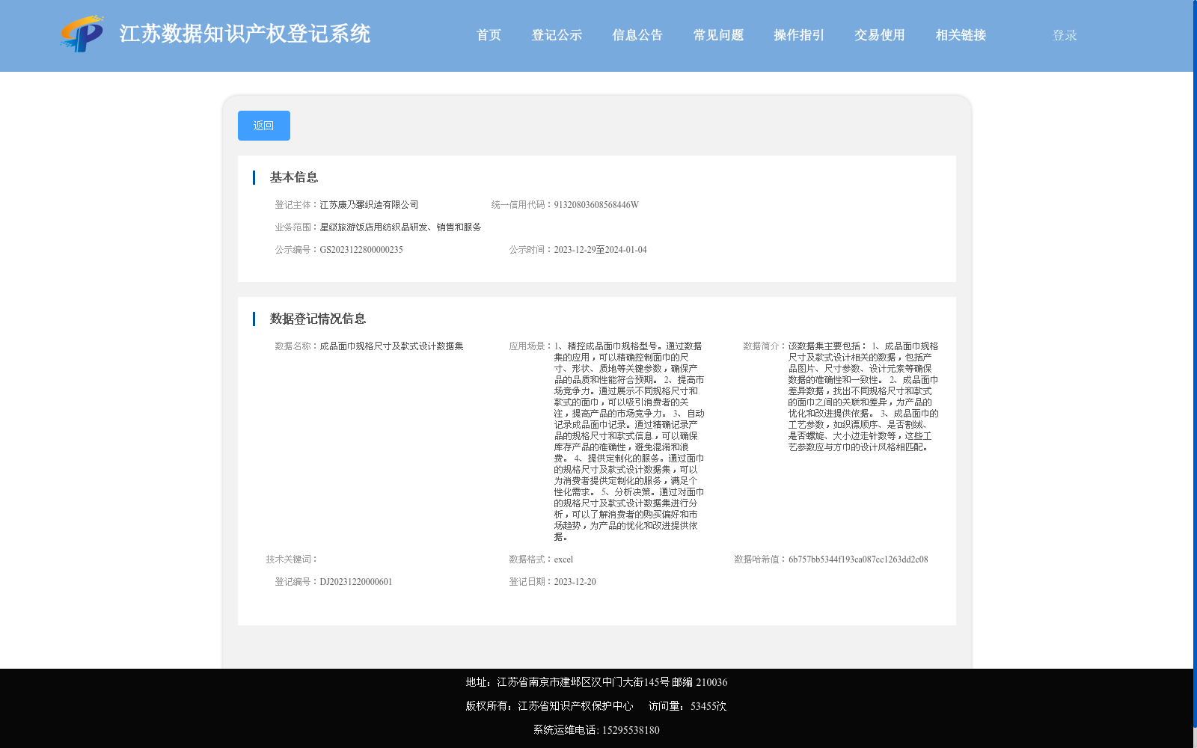The width and height of the screenshot is (1197, 748).
Task: Select business scope 星级旅游饭店用纺织品 text
Action: point(400,227)
